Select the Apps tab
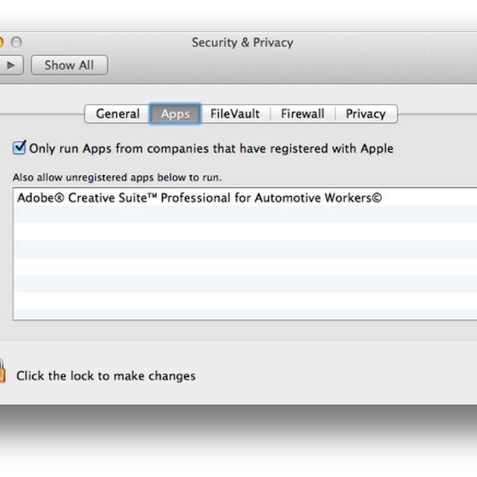Viewport: 477px width, 477px height. [x=175, y=114]
